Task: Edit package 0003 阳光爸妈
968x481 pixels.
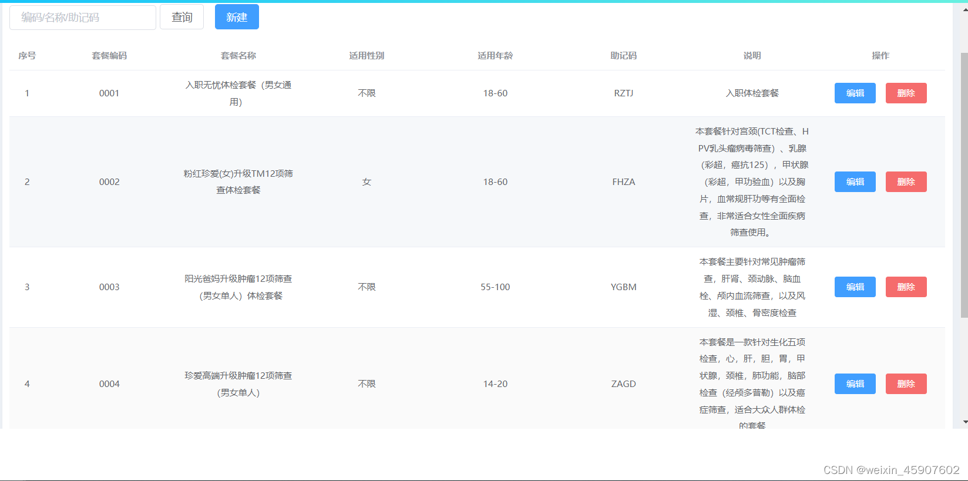Action: coord(855,287)
